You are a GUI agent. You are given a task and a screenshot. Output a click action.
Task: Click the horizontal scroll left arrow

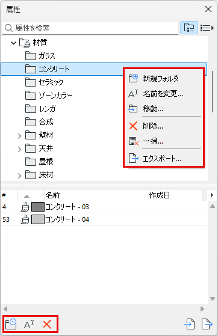click(x=5, y=309)
